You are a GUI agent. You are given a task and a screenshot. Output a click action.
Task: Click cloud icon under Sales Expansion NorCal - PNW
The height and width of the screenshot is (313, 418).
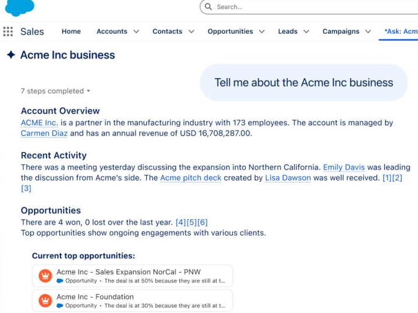(60, 281)
